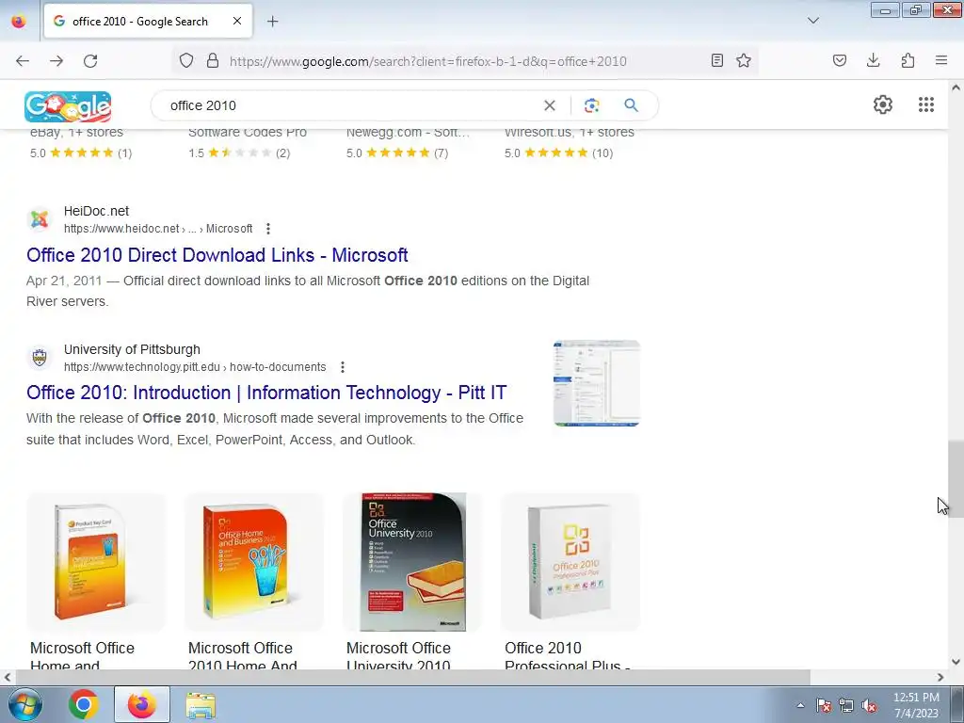Open Office 2010: Introduction Pitt IT result

pos(266,393)
